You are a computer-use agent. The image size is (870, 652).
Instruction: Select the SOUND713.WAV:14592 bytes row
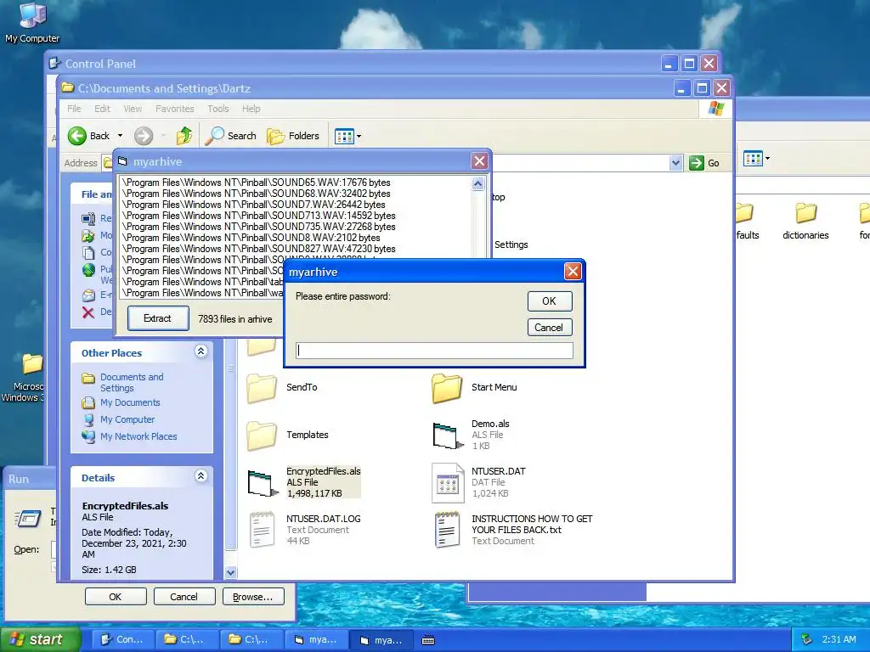(x=258, y=216)
